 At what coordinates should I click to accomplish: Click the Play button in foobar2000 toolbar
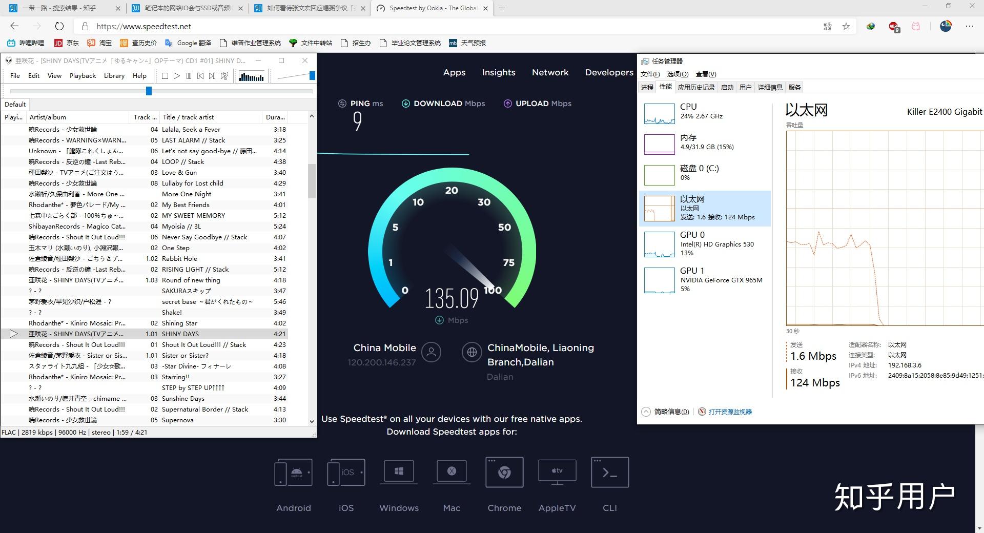click(177, 76)
